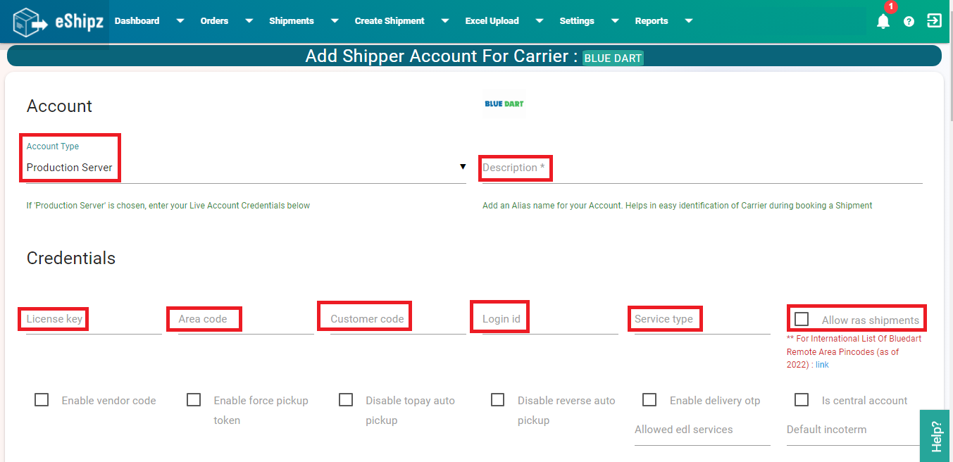
Task: Click the Blue Dart carrier logo
Action: click(504, 104)
